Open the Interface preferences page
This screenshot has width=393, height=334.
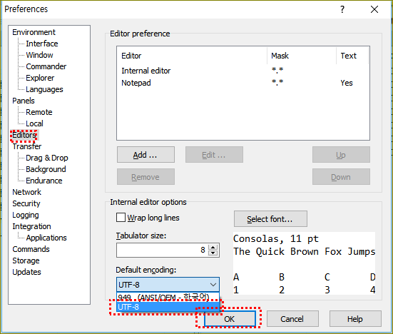[42, 44]
